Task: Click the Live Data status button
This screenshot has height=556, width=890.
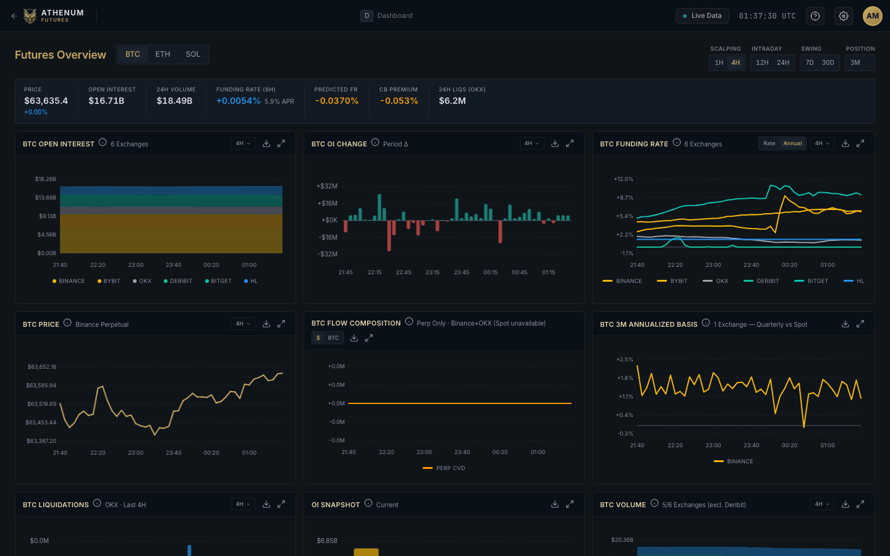Action: click(702, 16)
